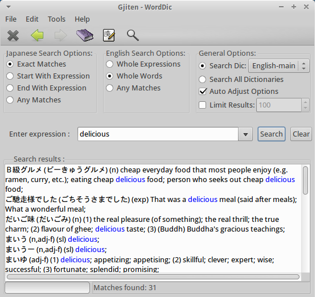Increase Limit Results value with up arrow
This screenshot has height=297, width=316.
[305, 102]
